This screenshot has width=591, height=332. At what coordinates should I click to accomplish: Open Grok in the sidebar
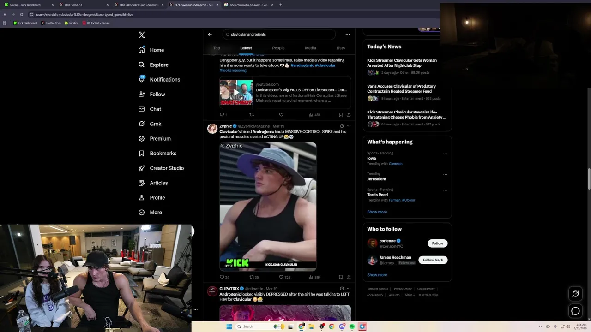pyautogui.click(x=150, y=124)
